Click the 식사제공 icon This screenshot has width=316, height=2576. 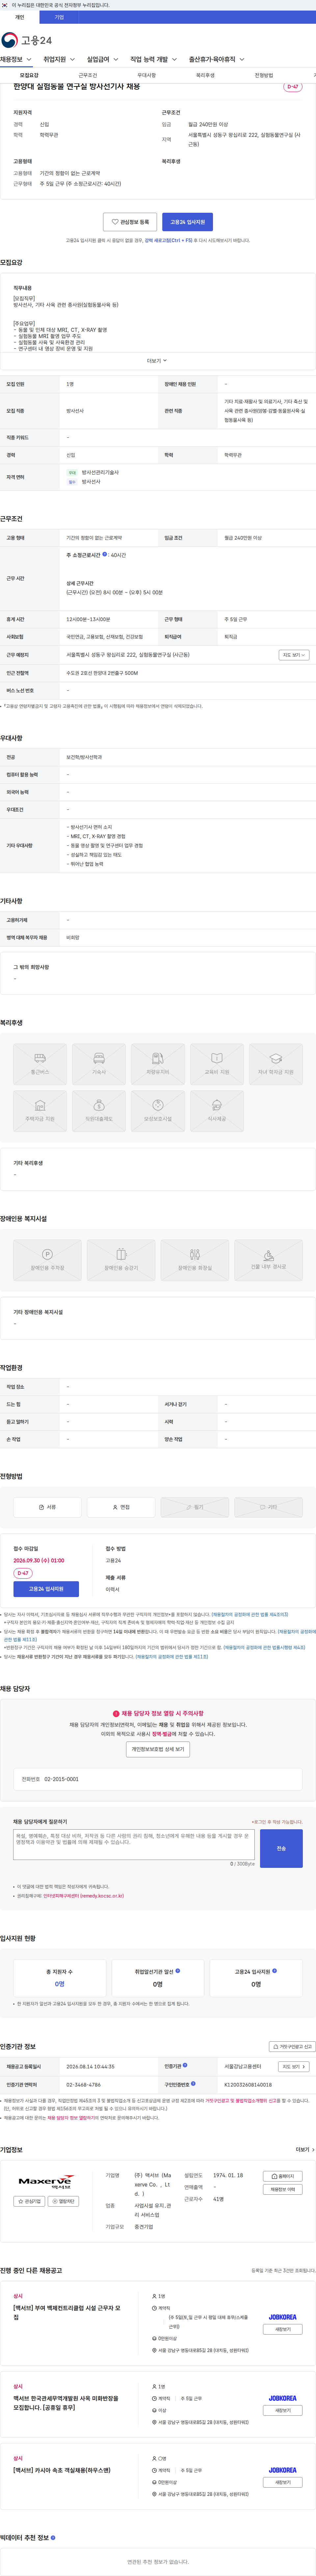[x=216, y=1111]
